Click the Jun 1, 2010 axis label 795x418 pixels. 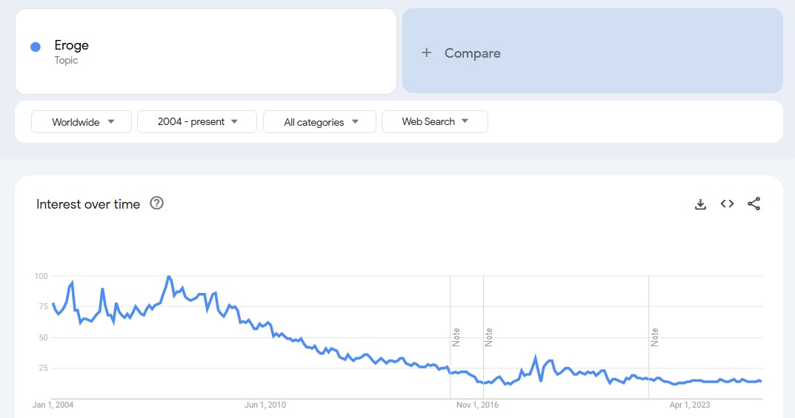(265, 405)
